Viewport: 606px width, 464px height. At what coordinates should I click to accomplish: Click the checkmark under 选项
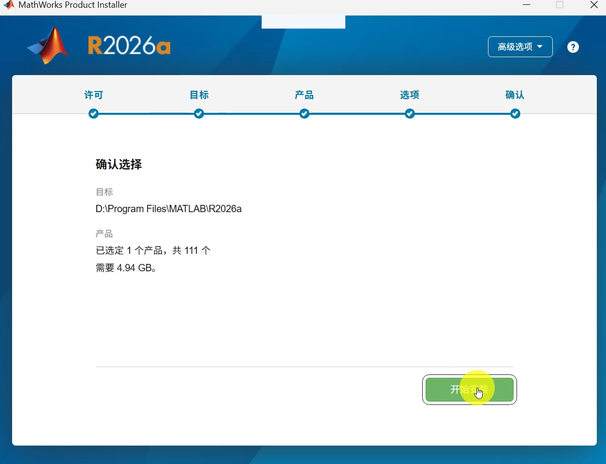pos(410,114)
